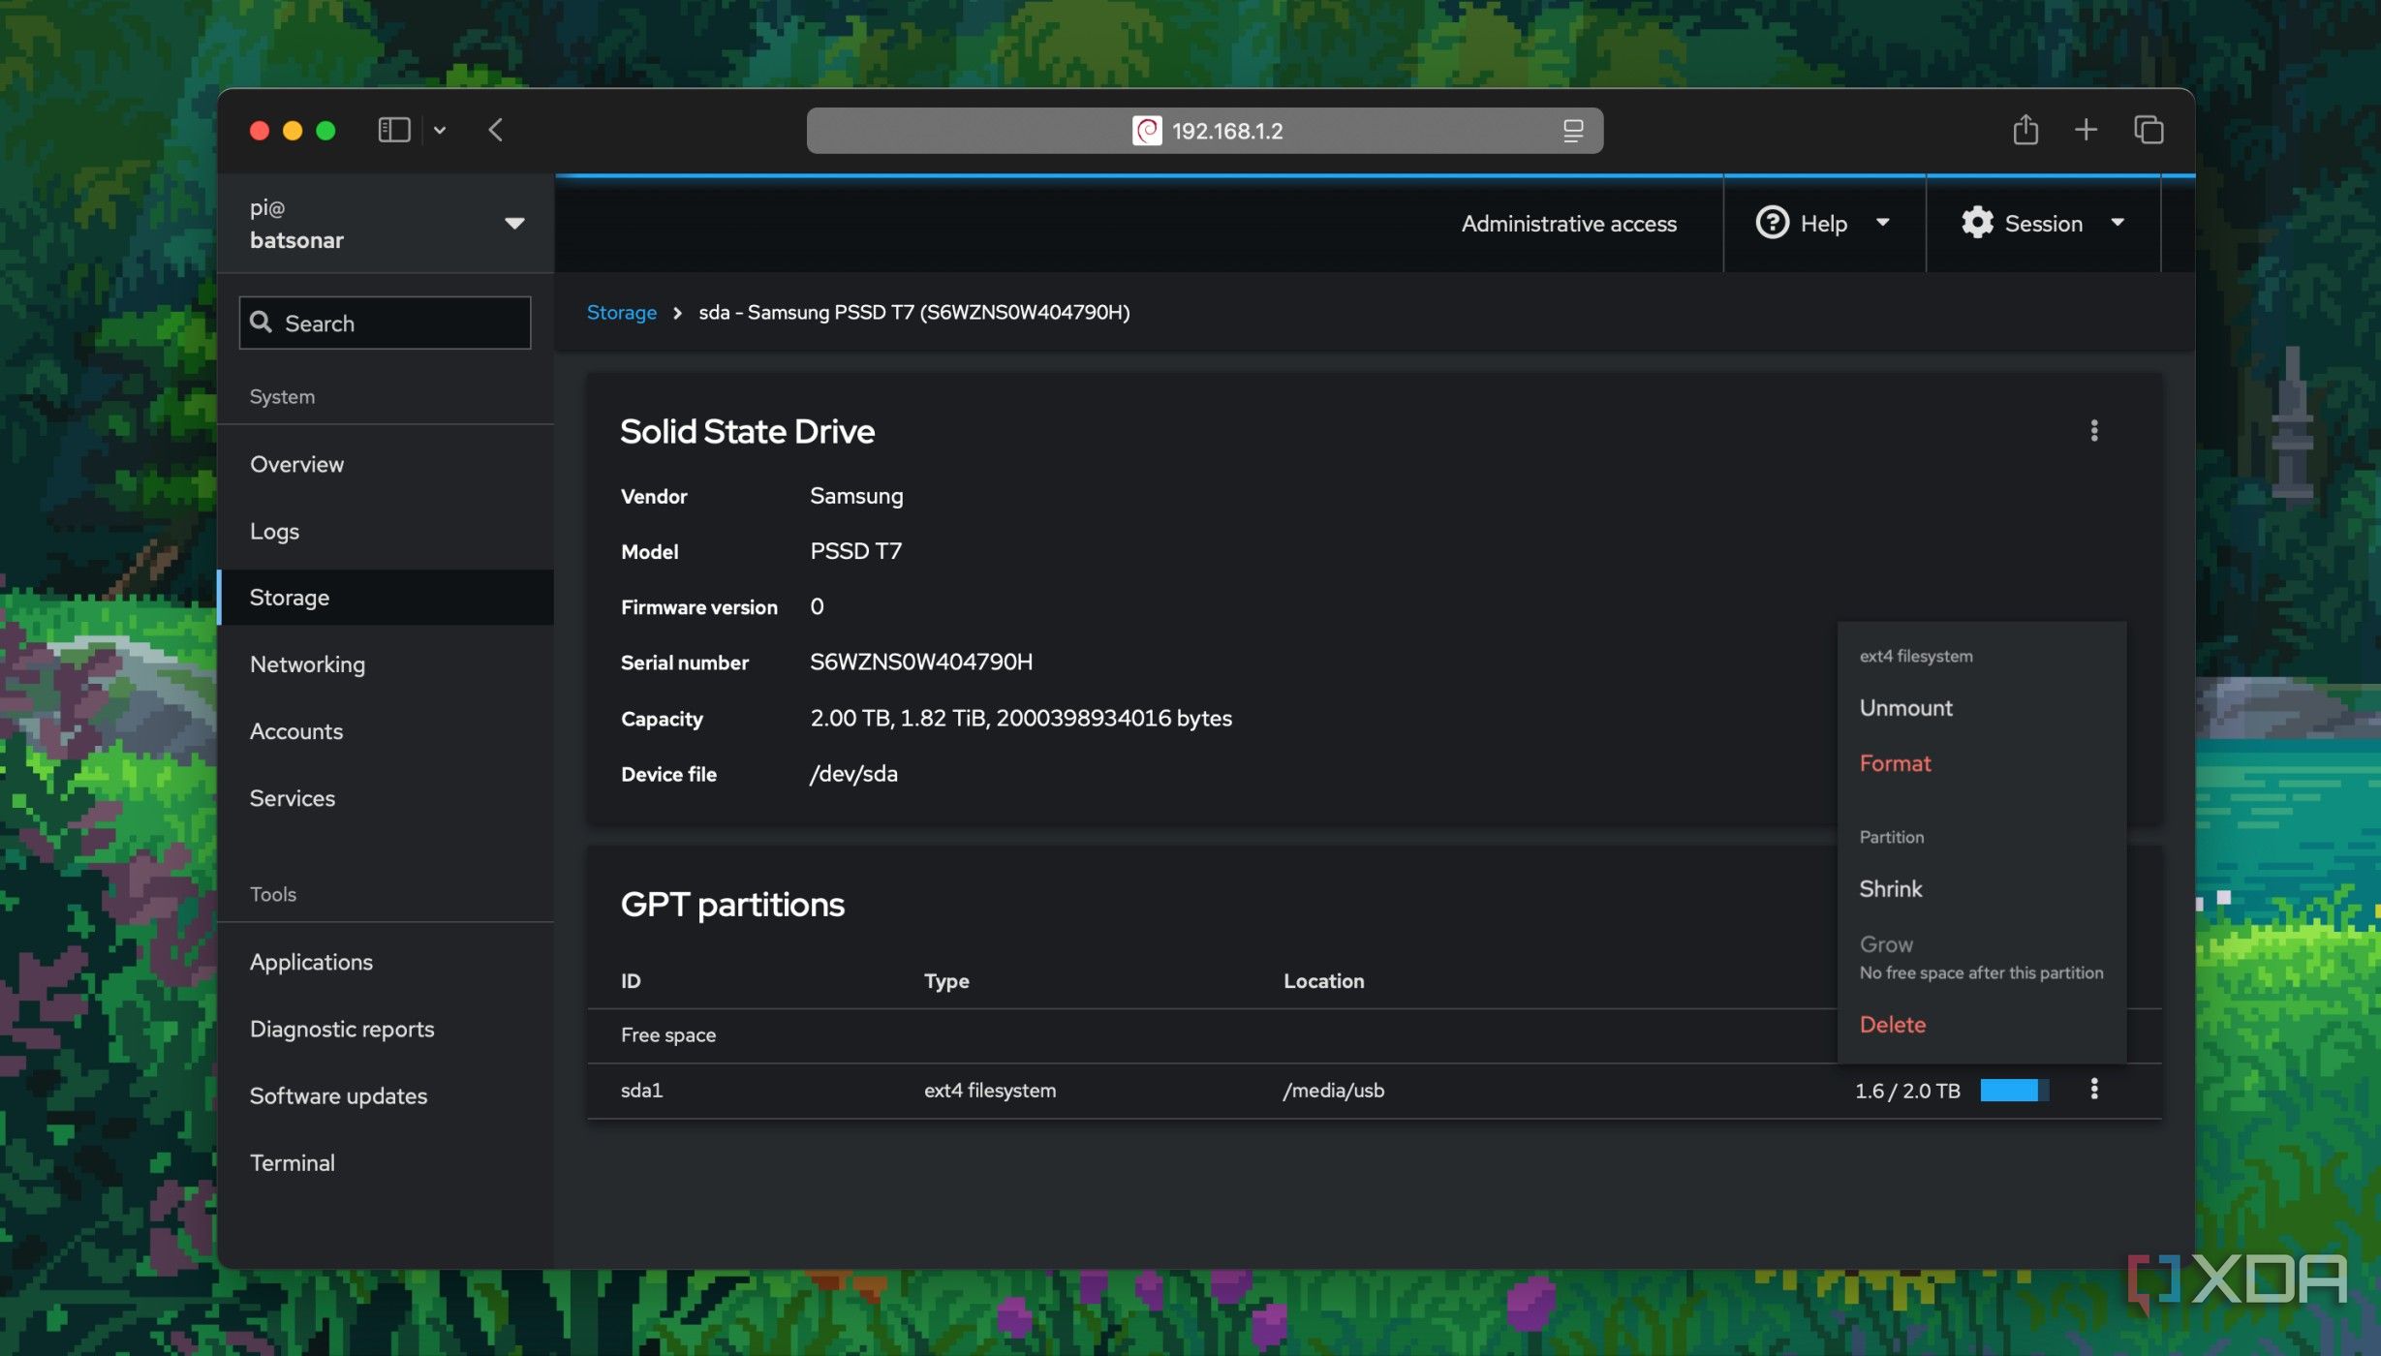This screenshot has width=2381, height=1356.
Task: Expand the pi@batsonar host switcher
Action: pyautogui.click(x=386, y=224)
